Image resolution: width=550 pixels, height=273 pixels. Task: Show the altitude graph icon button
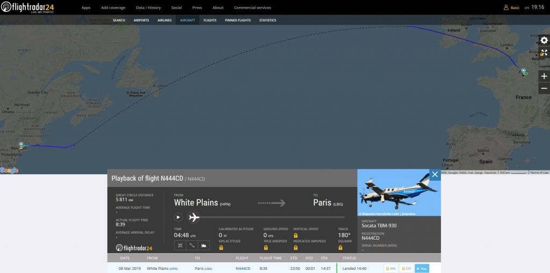pyautogui.click(x=204, y=245)
